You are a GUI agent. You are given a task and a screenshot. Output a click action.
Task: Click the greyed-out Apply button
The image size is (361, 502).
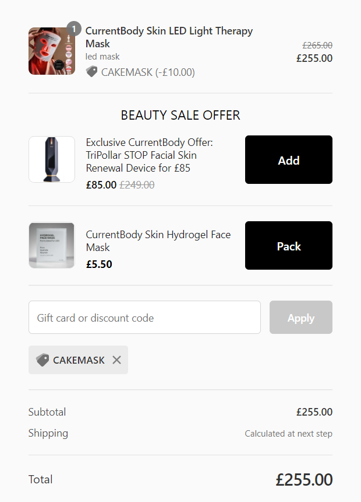click(300, 318)
